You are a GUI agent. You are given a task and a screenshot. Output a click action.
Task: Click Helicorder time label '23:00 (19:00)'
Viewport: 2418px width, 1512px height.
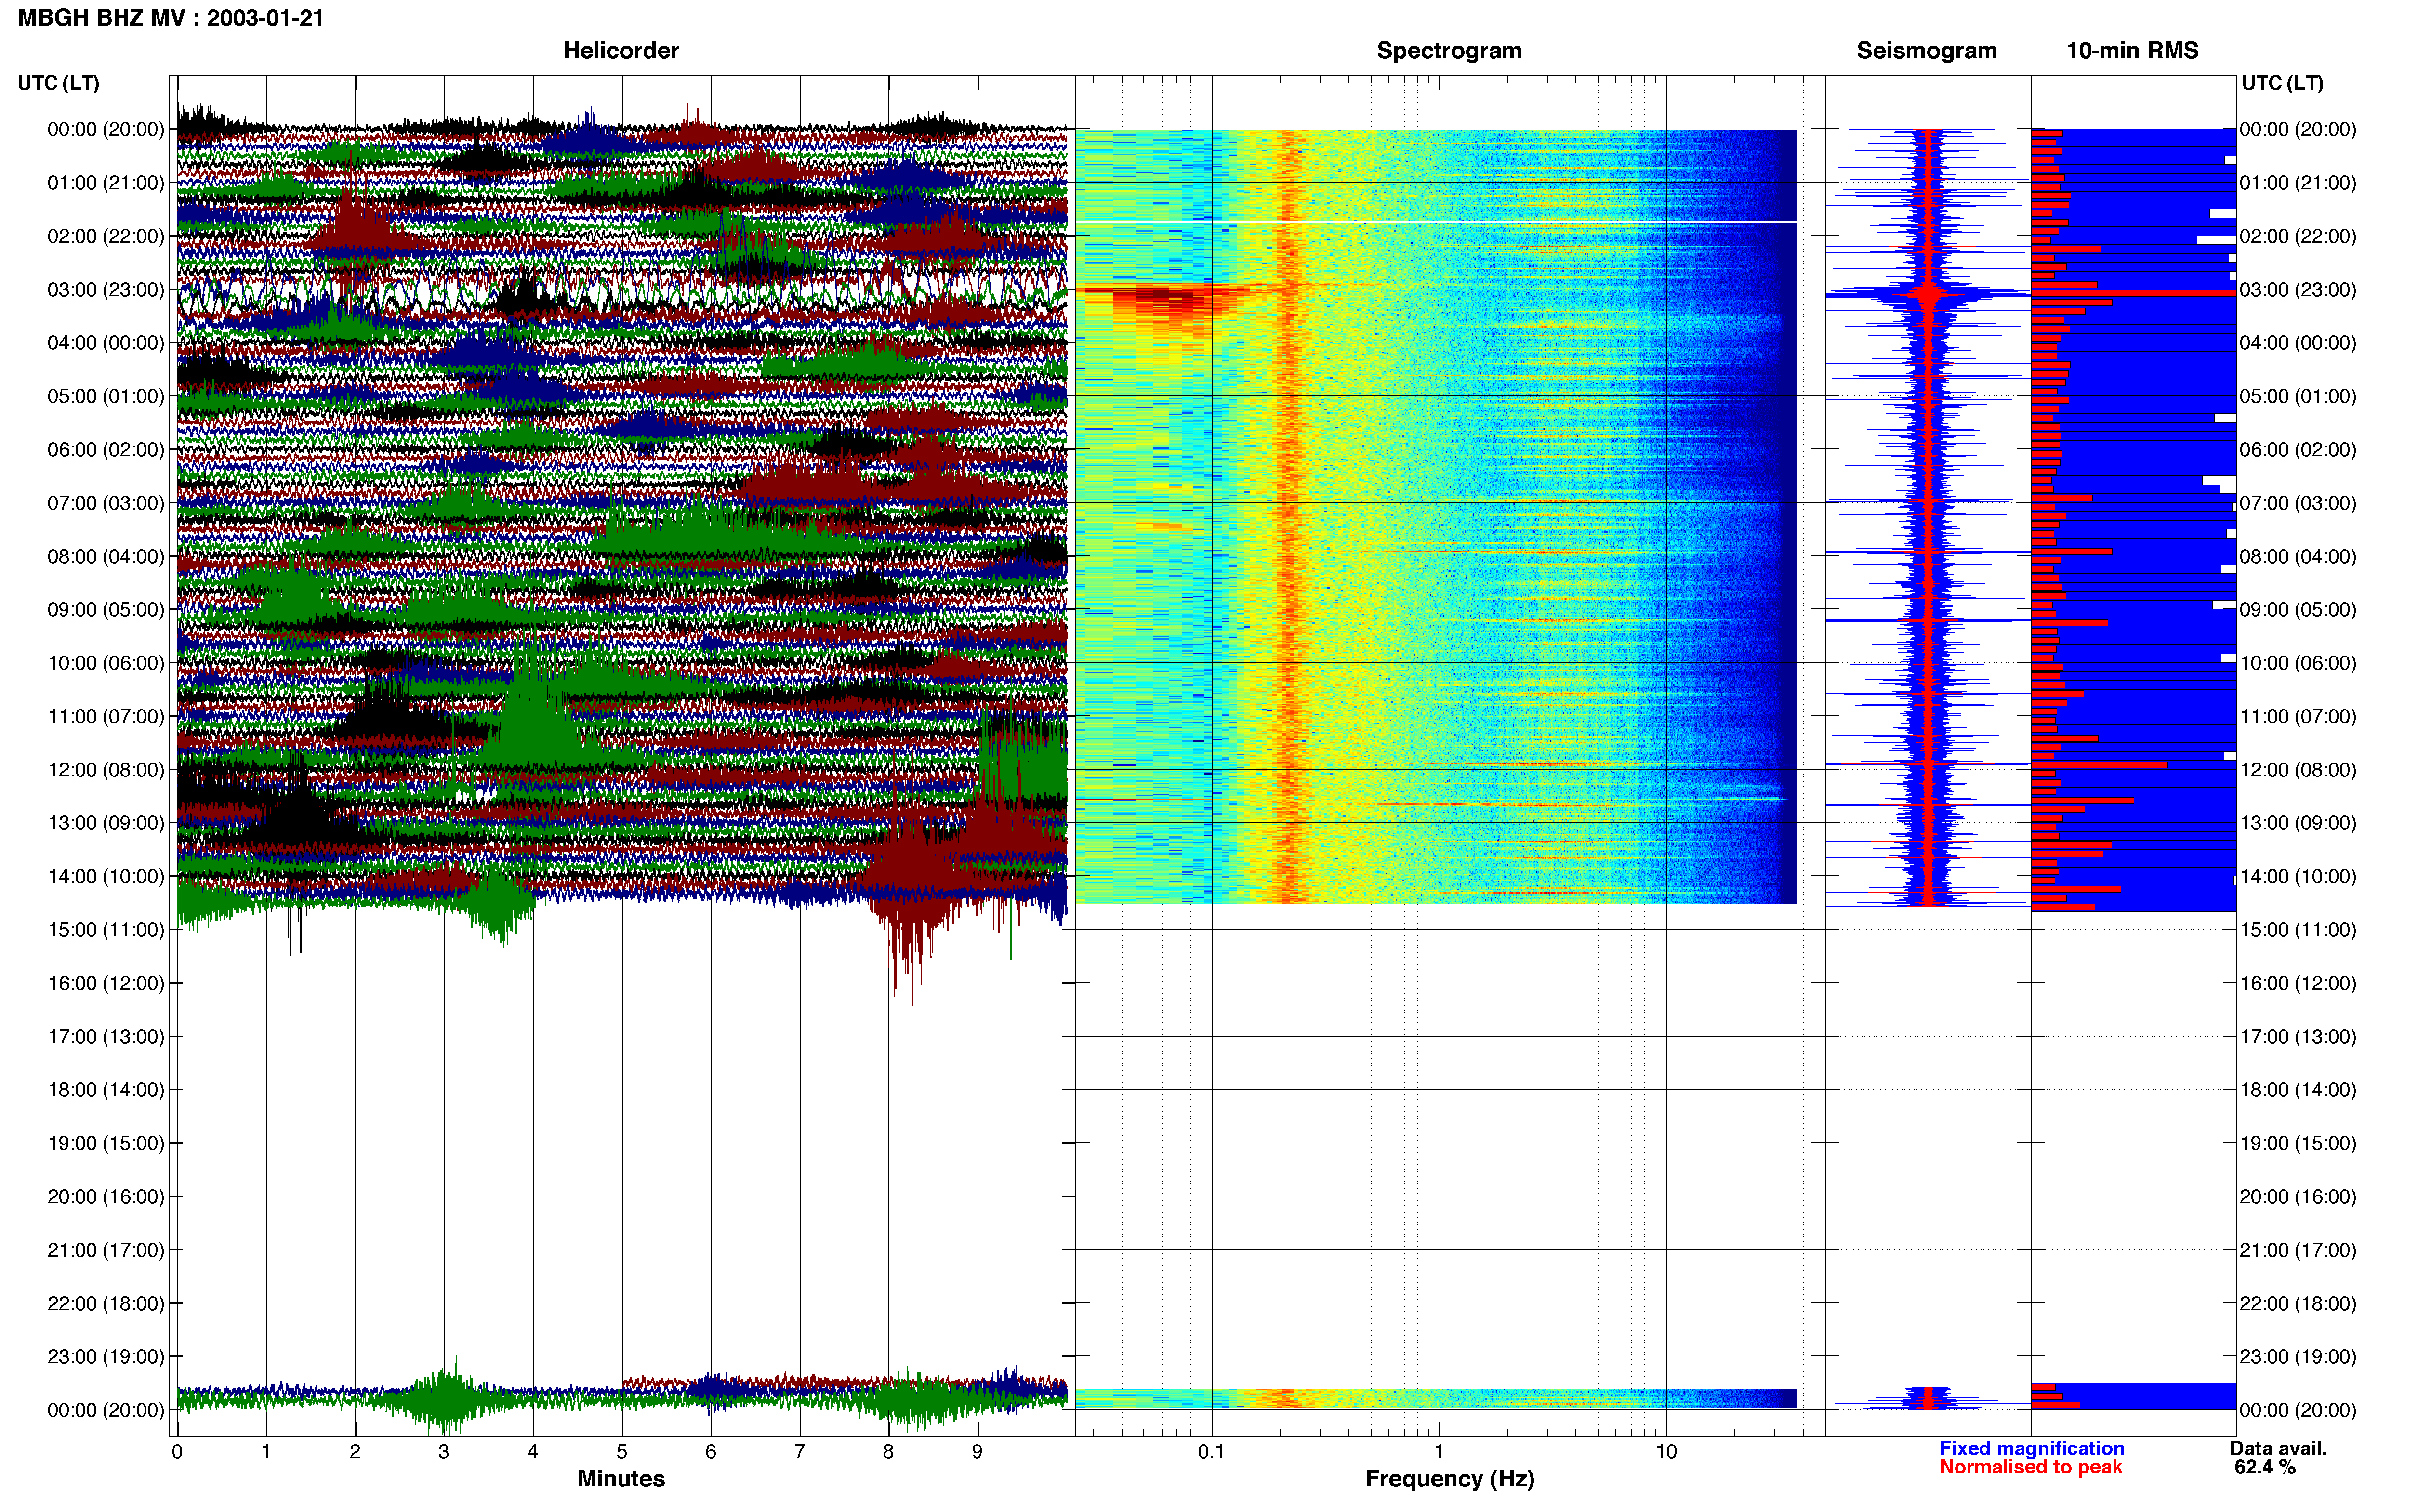pyautogui.click(x=106, y=1357)
